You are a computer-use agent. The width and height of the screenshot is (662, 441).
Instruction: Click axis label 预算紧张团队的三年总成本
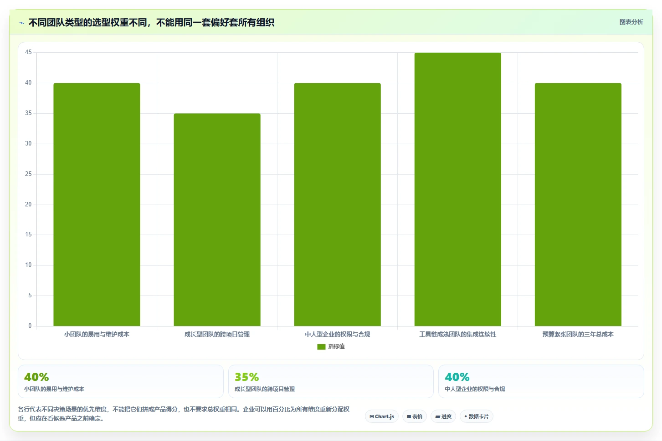pos(578,334)
